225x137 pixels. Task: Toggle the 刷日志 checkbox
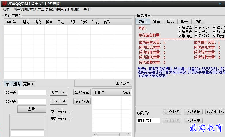click(179, 31)
